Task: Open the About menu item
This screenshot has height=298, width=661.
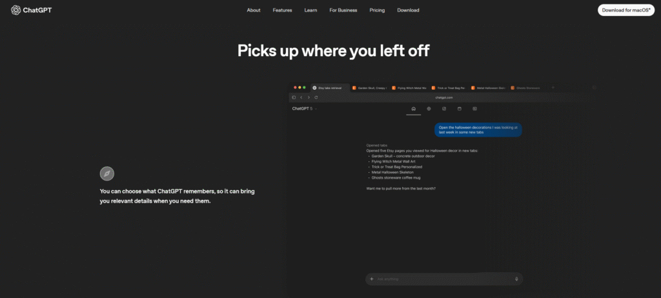Action: coord(254,10)
